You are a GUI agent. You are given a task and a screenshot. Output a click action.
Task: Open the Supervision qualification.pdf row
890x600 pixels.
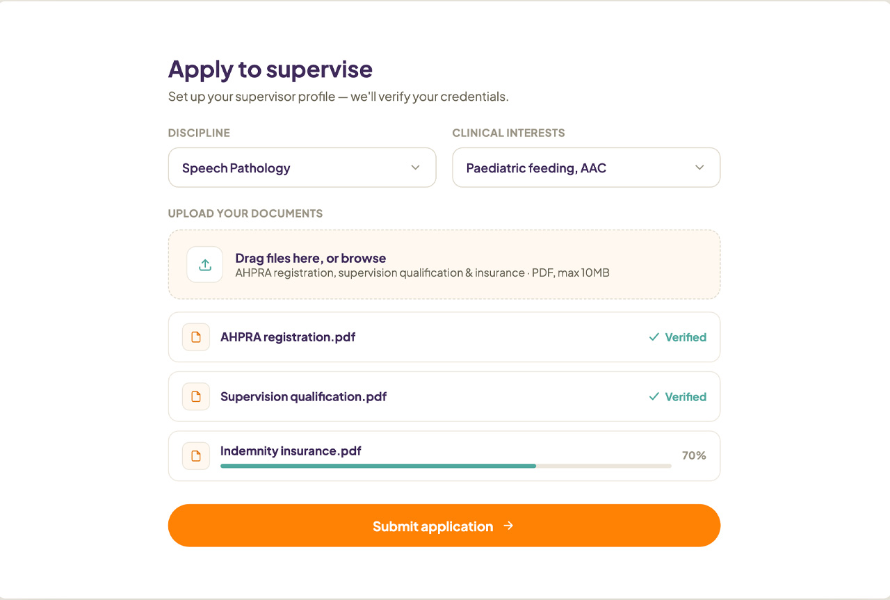tap(444, 397)
